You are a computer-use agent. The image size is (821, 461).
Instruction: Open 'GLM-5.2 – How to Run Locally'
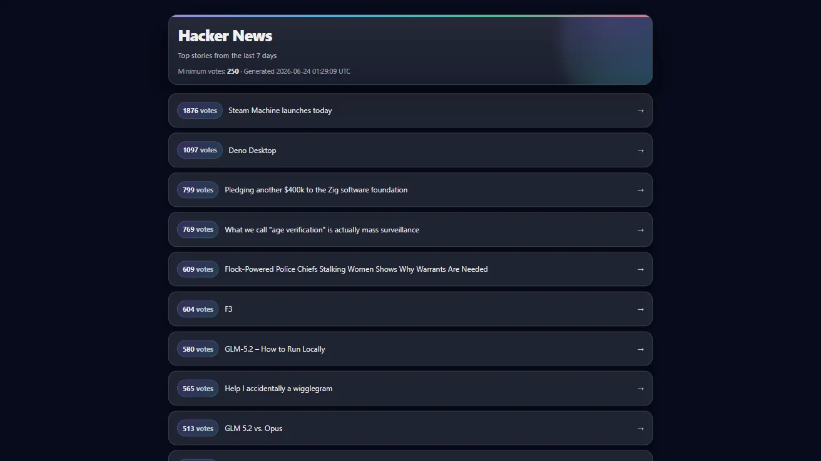(275, 349)
